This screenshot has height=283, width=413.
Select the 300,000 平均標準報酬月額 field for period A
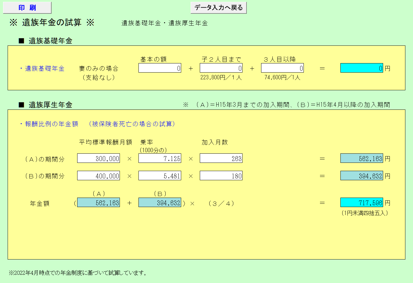coord(98,158)
